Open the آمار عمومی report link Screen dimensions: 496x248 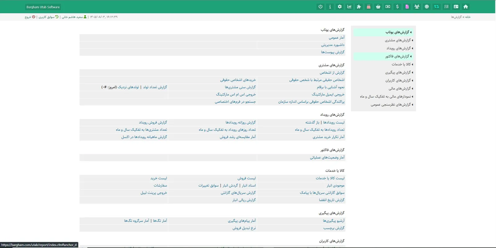337,38
